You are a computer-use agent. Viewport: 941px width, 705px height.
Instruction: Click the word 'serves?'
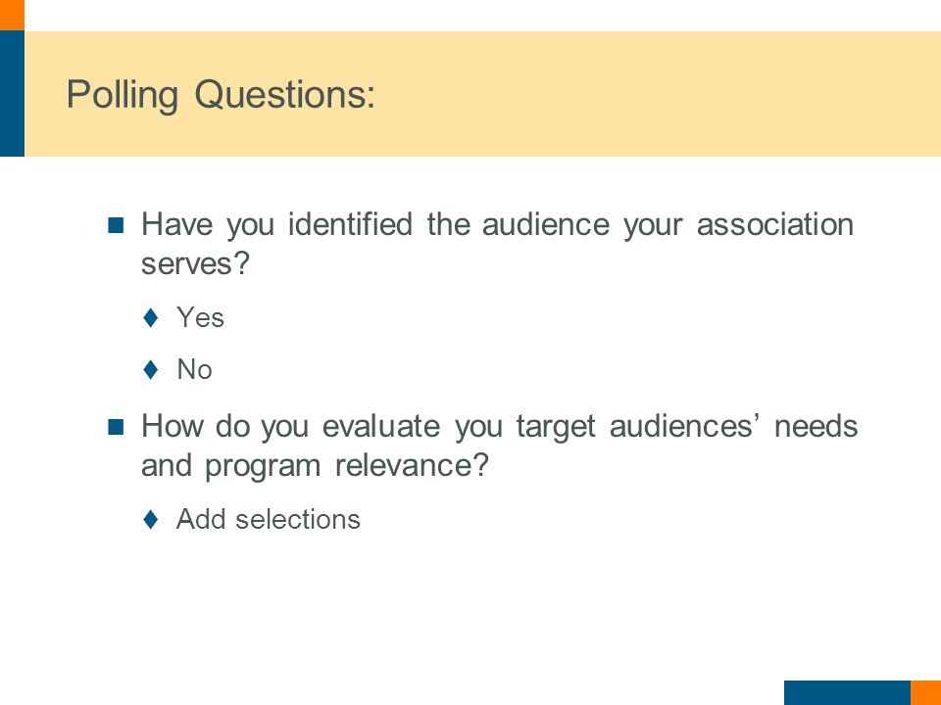point(195,263)
